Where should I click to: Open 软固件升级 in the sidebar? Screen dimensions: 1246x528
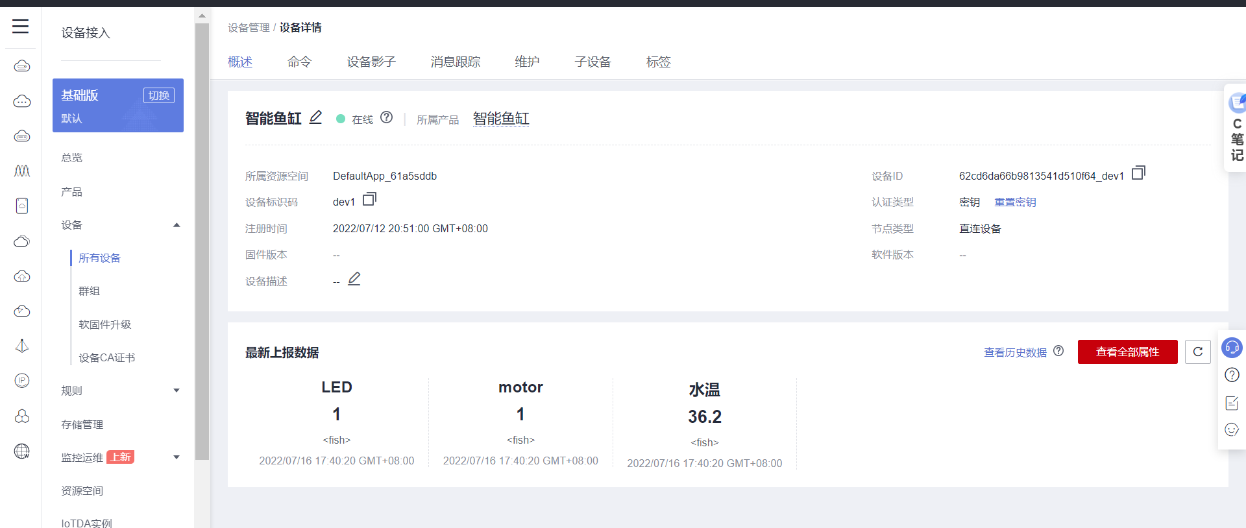point(105,324)
